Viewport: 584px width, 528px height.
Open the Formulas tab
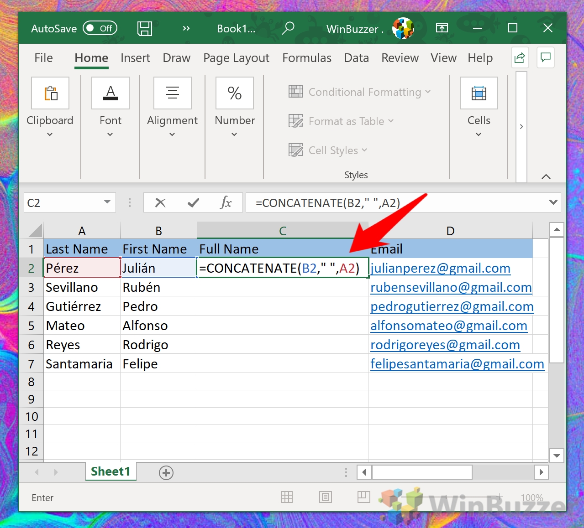pos(307,58)
